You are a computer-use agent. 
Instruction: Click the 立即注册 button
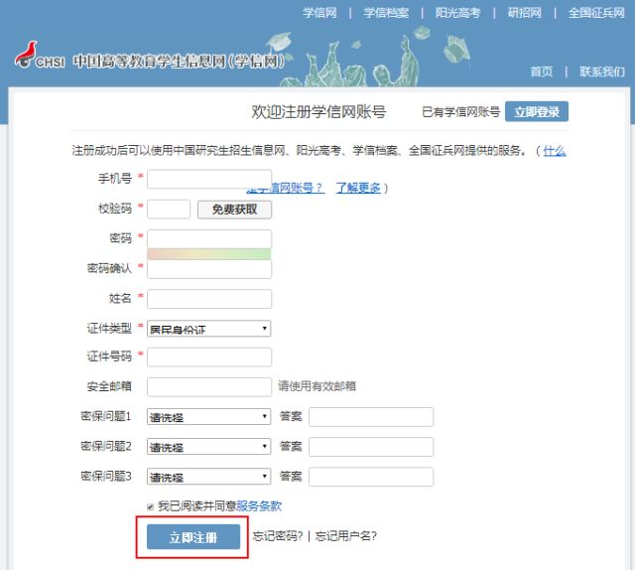tap(193, 537)
